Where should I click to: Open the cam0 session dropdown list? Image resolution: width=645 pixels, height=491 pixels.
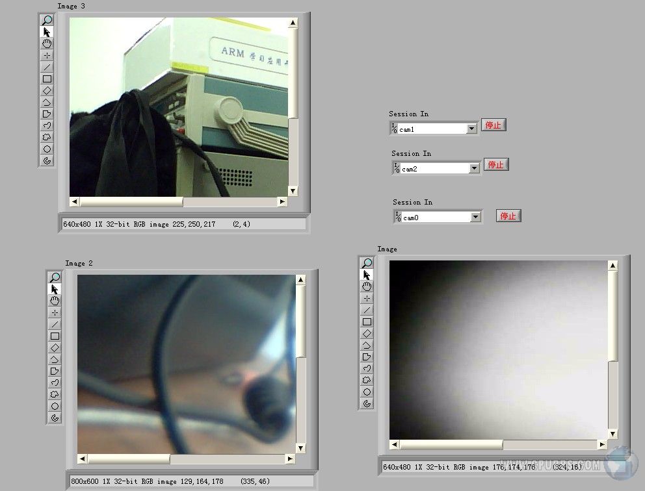476,217
